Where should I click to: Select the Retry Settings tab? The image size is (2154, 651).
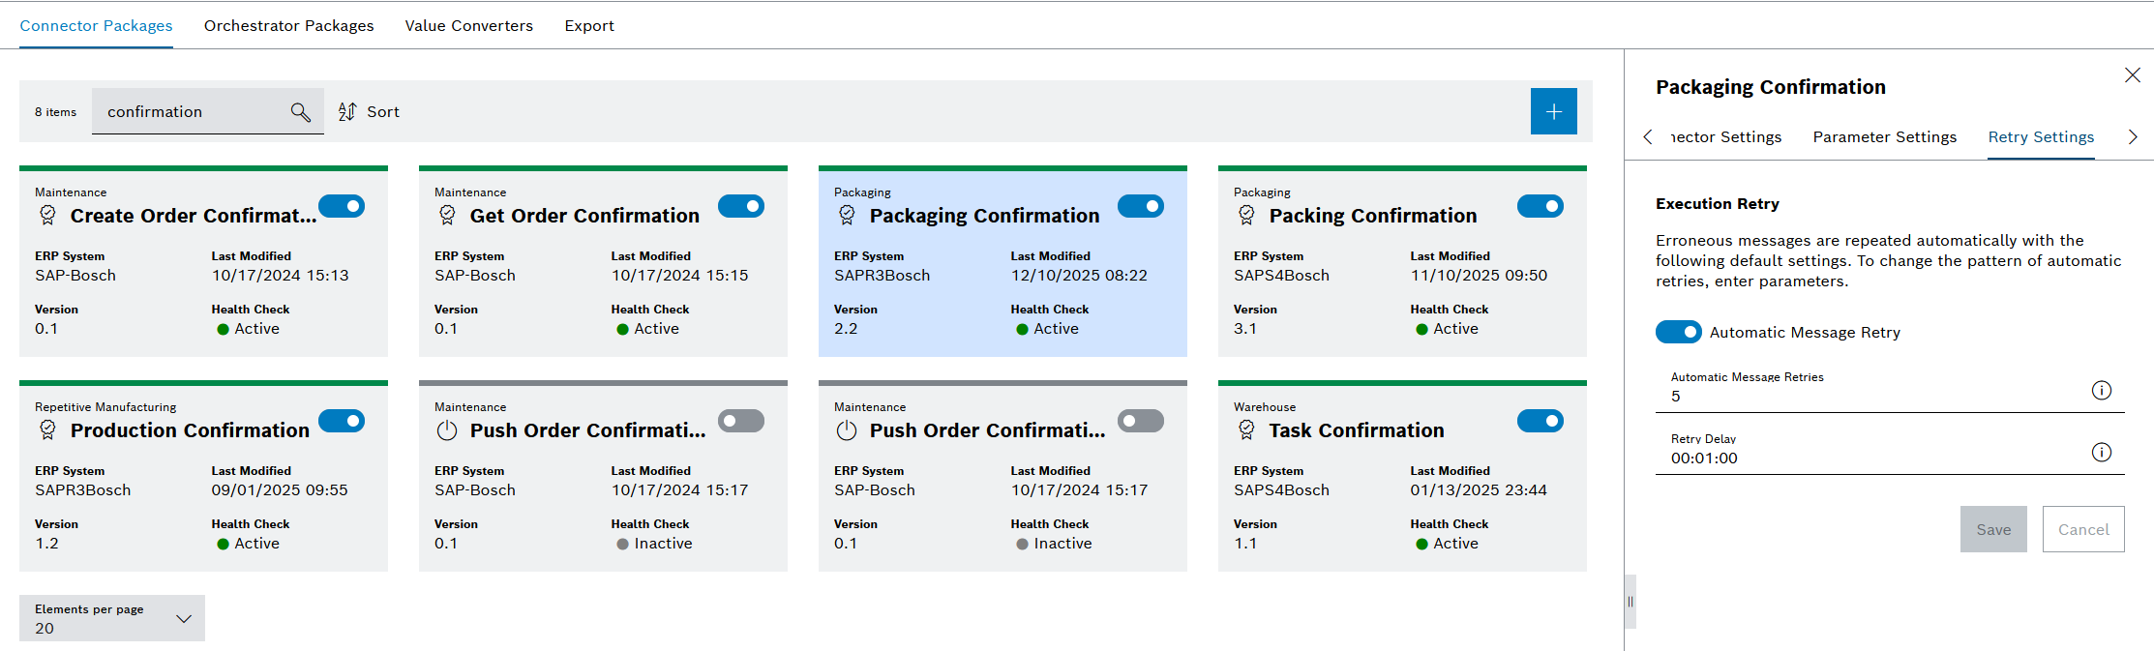point(2041,137)
